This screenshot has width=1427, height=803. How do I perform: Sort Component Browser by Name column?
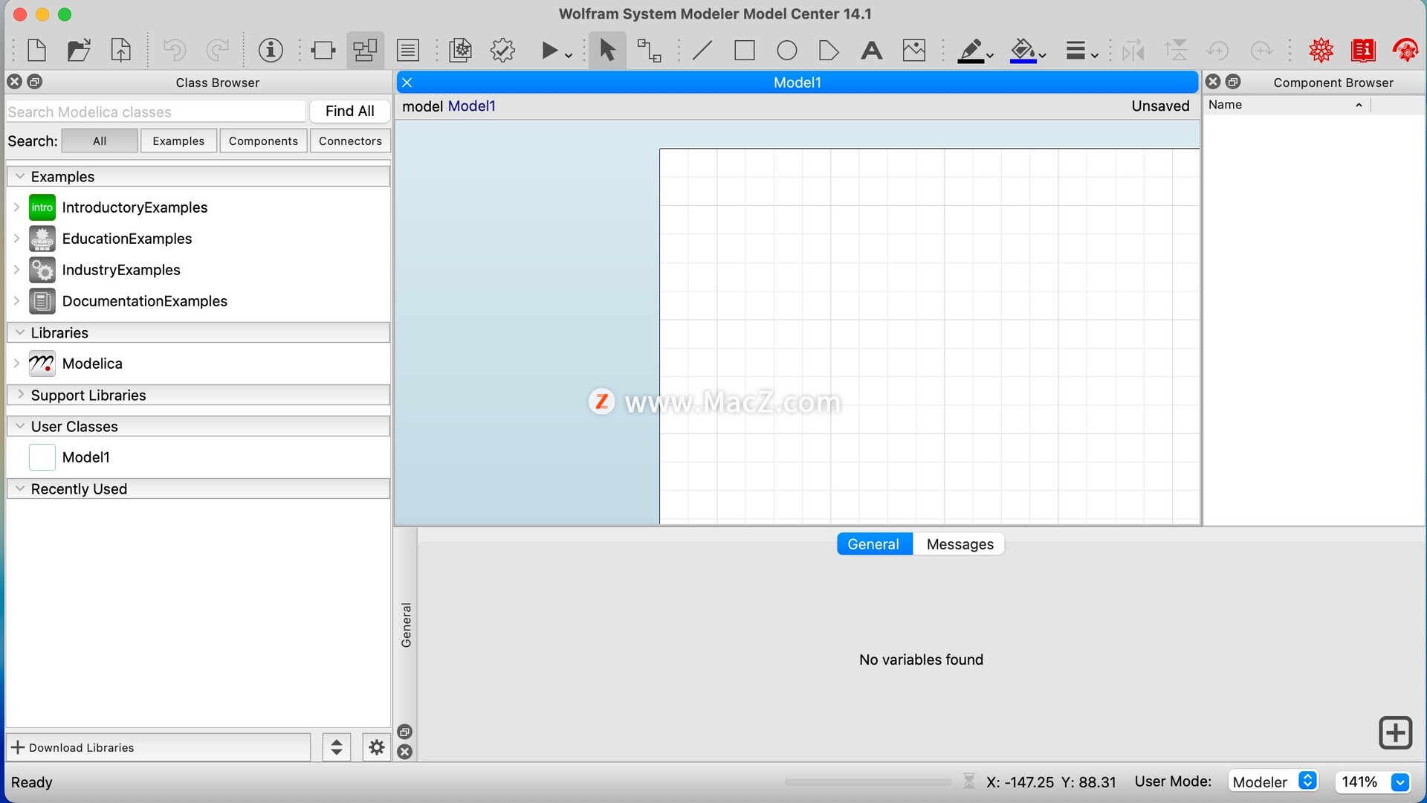[1286, 105]
